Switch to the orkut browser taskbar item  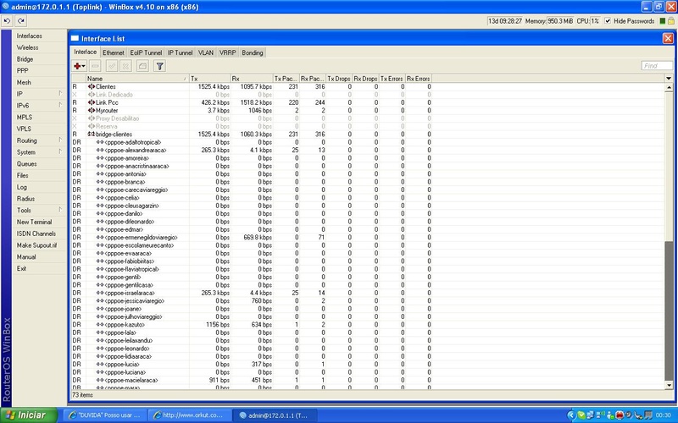[x=188, y=415]
